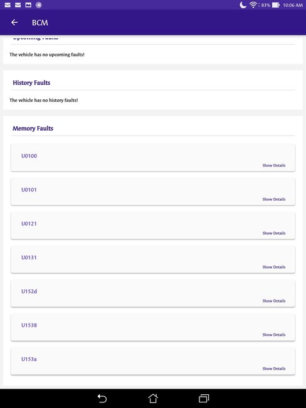Viewport: 306px width, 408px height.
Task: Tap the moon do-not-disturb icon
Action: coord(243,4)
